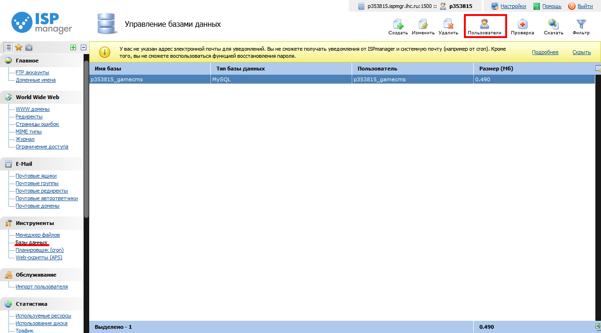Sort the table by Размер (Мб) column
Viewport: 601px width, 333px height.
496,69
